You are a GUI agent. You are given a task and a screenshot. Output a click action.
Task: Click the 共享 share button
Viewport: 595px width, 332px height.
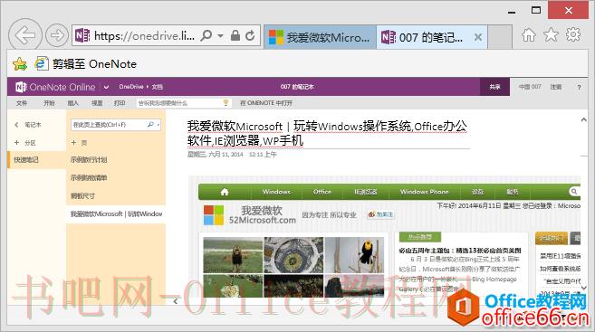tap(494, 87)
